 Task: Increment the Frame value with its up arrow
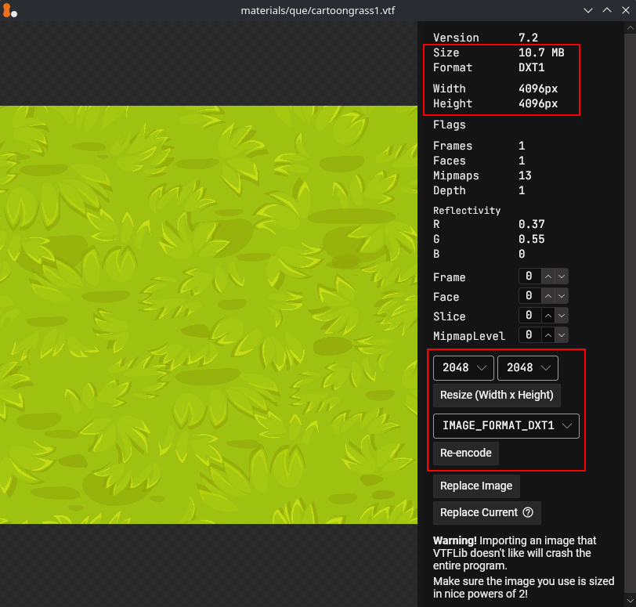pyautogui.click(x=549, y=276)
